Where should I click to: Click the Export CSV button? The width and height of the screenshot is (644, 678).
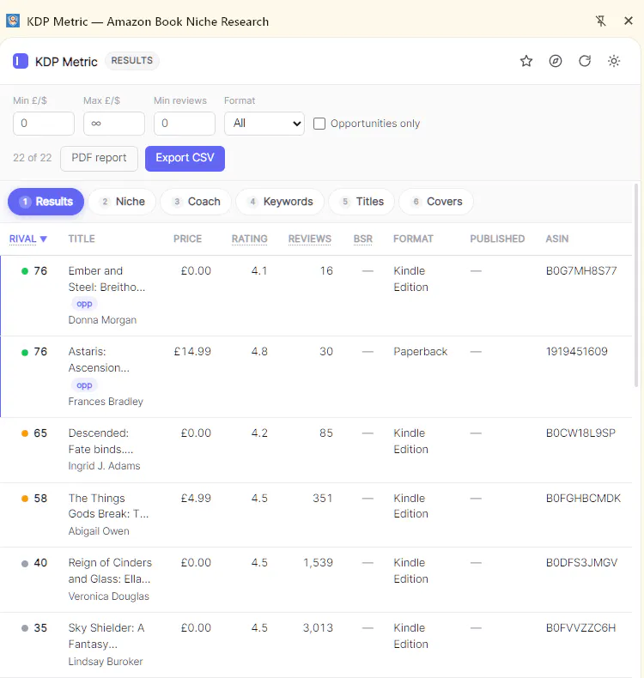[x=185, y=158]
